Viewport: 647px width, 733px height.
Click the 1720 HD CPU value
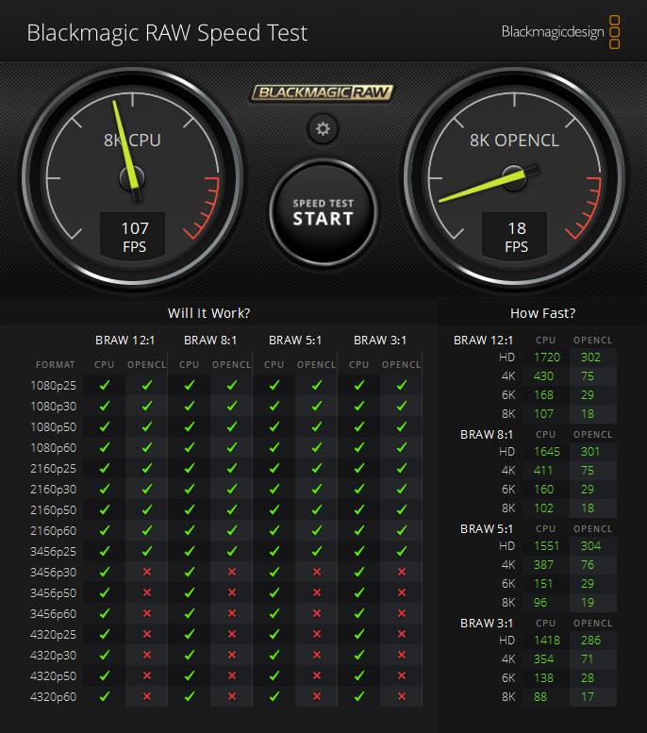[x=547, y=358]
